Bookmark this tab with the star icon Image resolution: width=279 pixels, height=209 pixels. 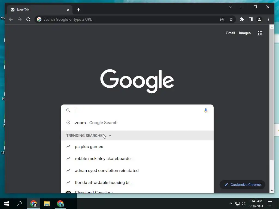[x=231, y=19]
